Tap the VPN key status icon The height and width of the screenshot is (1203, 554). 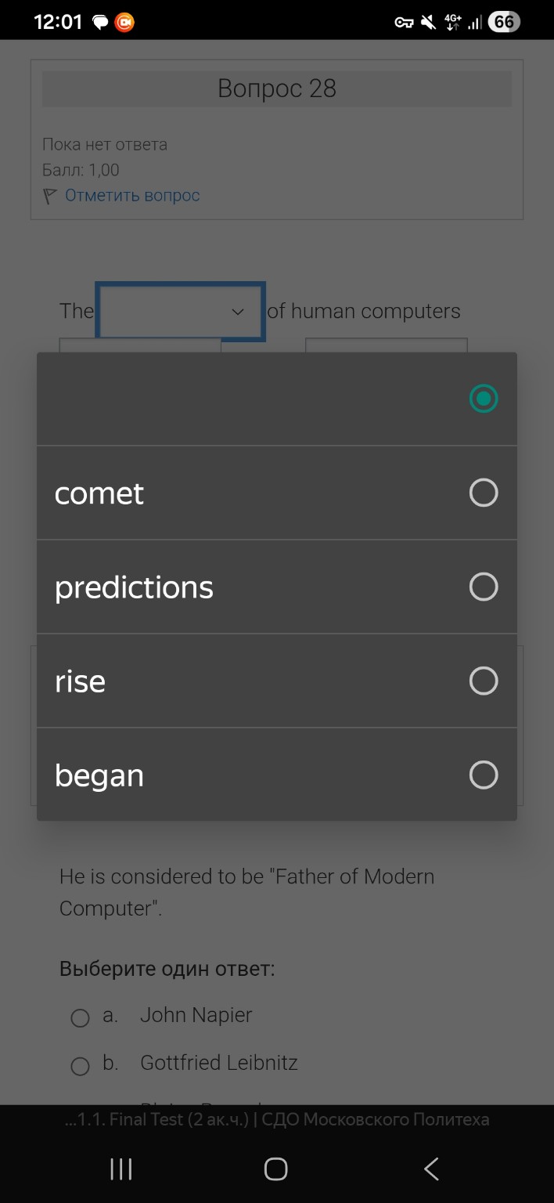point(404,23)
